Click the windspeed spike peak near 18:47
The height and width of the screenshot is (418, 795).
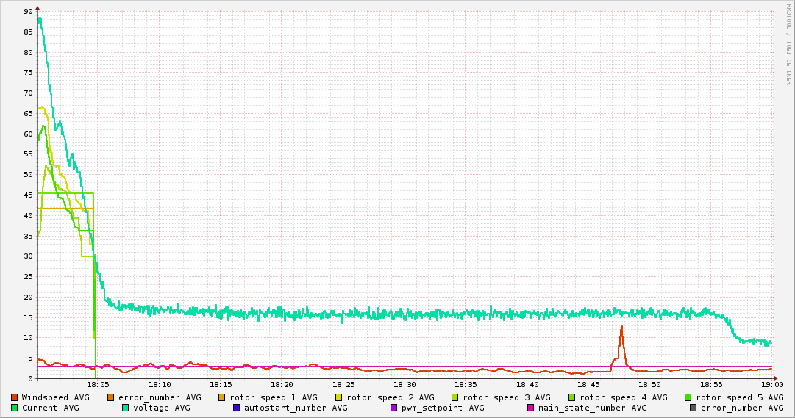[x=621, y=327]
